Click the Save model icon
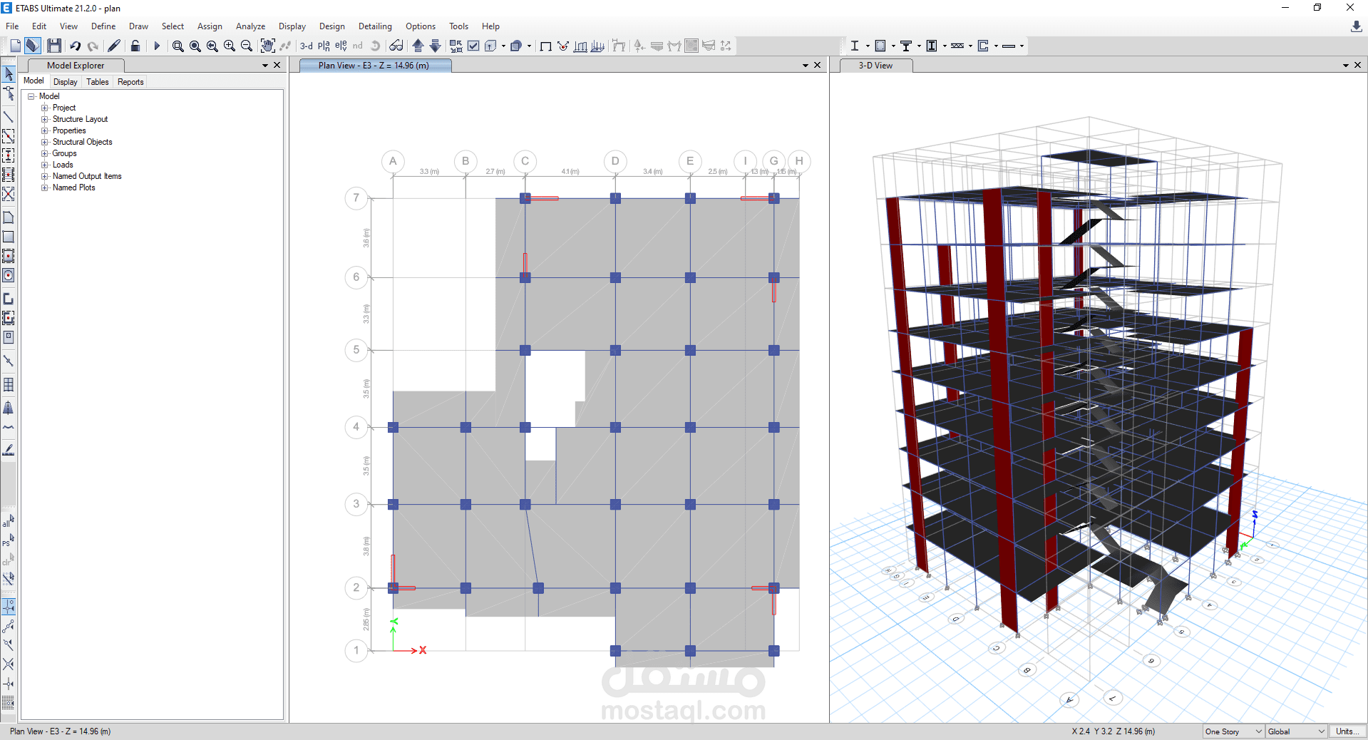The height and width of the screenshot is (740, 1368). point(53,46)
